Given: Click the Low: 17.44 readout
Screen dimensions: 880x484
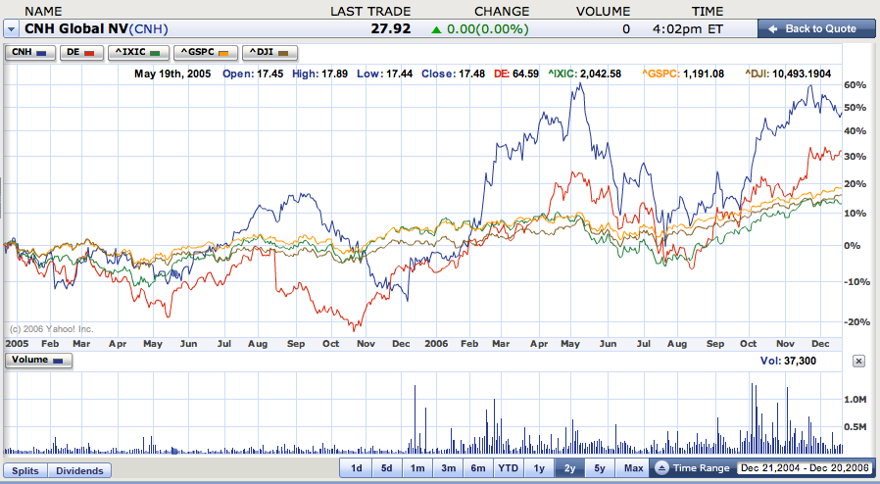Looking at the screenshot, I should coord(384,73).
